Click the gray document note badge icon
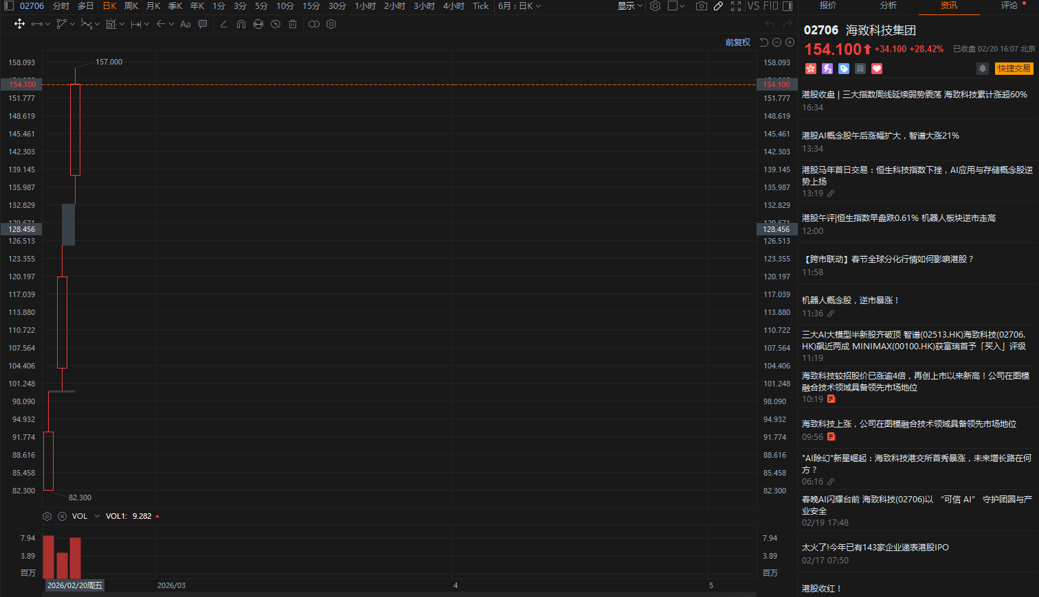This screenshot has width=1039, height=597. (860, 69)
